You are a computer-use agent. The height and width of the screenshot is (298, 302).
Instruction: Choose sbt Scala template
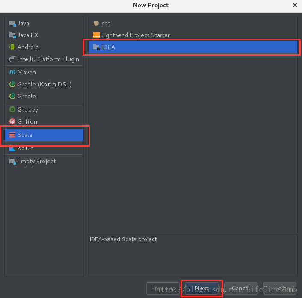(193, 23)
